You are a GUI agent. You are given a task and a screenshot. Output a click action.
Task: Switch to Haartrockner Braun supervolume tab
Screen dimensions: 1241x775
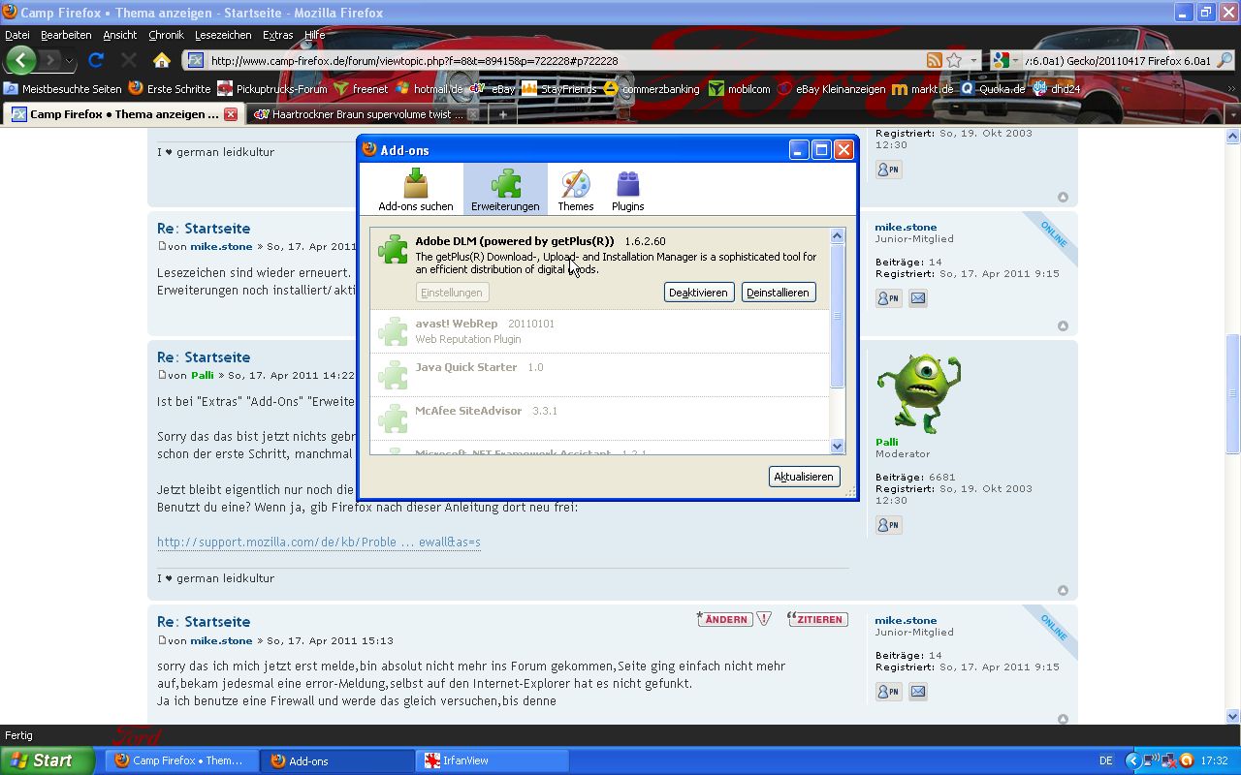[366, 114]
